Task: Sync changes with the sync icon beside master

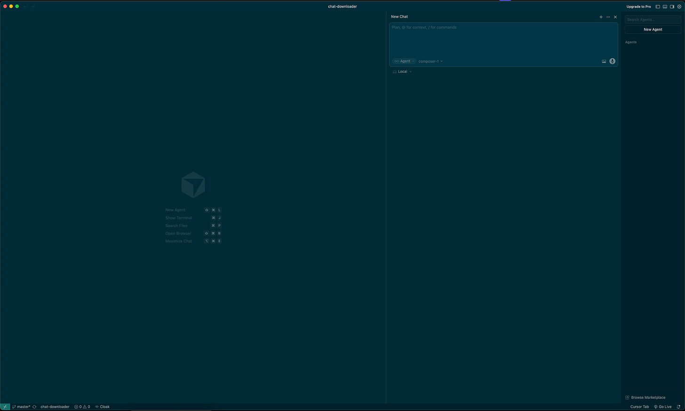Action: 34,407
